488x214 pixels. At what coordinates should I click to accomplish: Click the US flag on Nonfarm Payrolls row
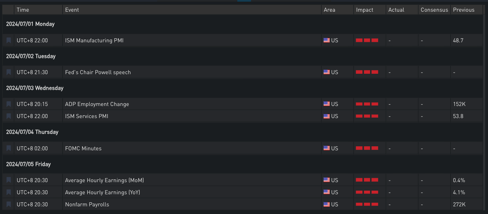pyautogui.click(x=327, y=204)
